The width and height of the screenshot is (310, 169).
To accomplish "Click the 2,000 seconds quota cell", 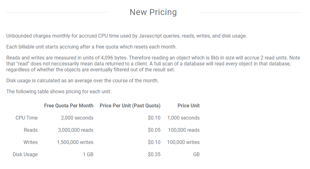I will click(77, 118).
